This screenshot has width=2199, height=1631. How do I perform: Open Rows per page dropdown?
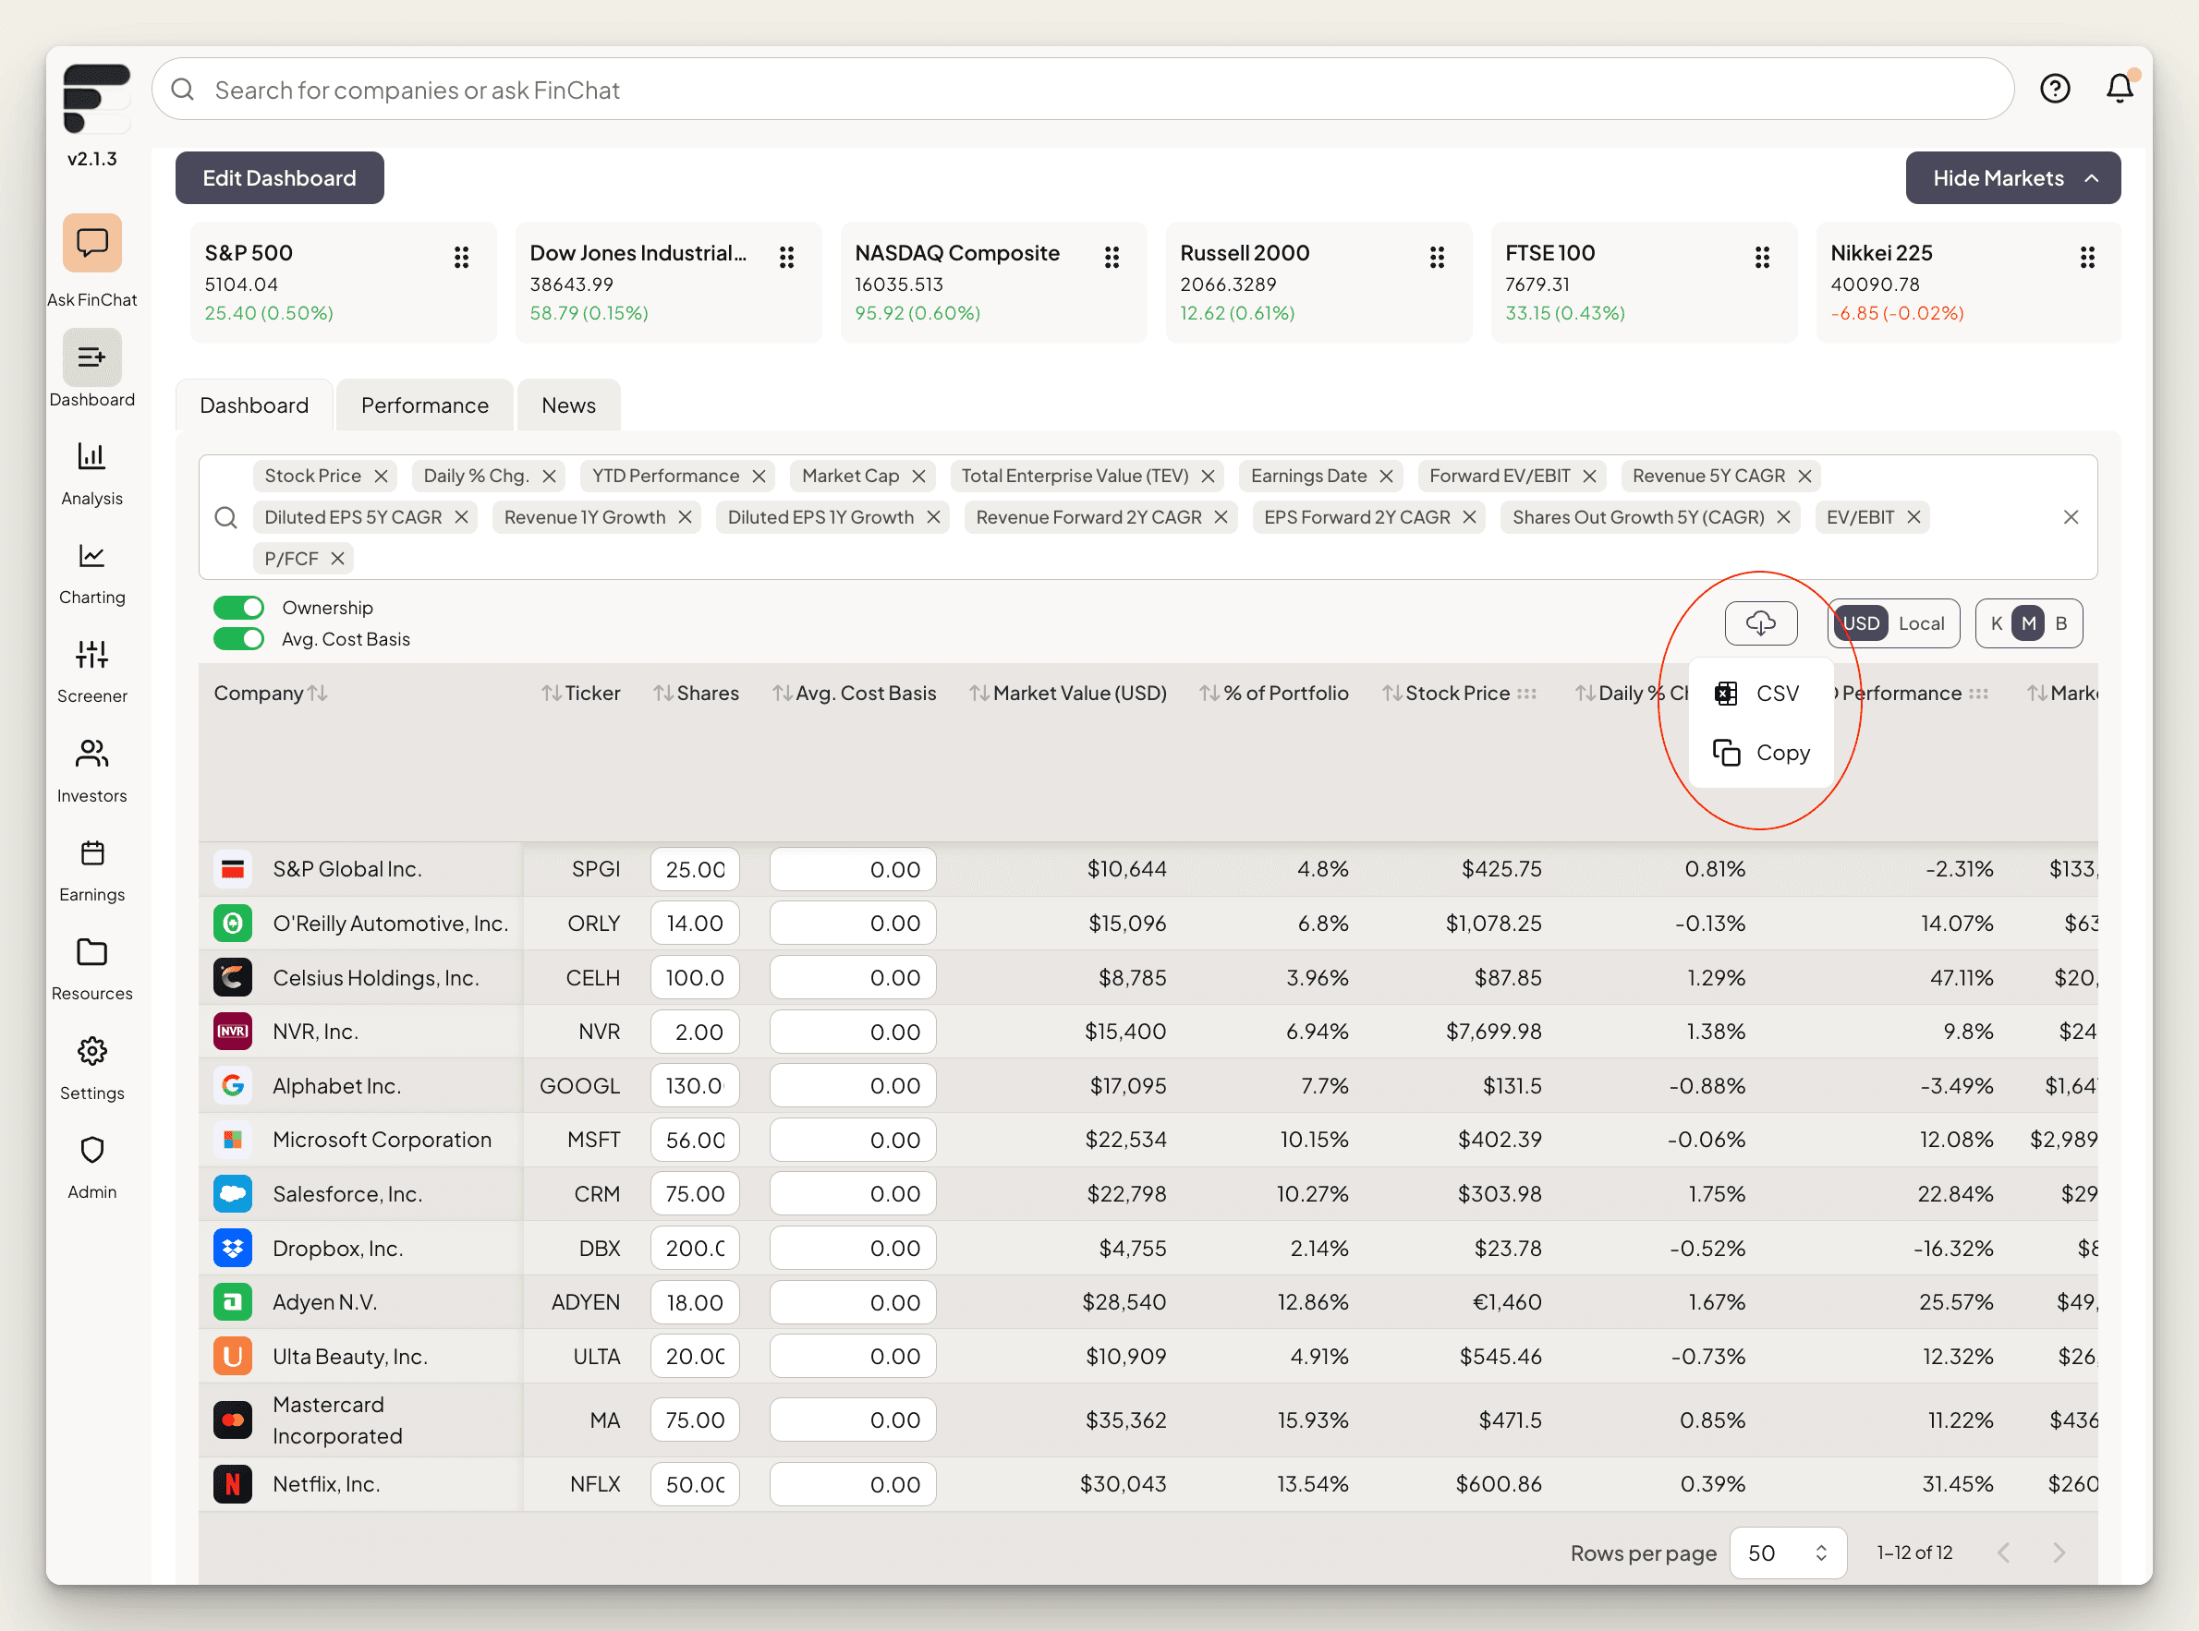[1788, 1553]
